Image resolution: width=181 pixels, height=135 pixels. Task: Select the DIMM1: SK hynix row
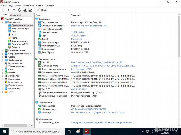[86, 76]
